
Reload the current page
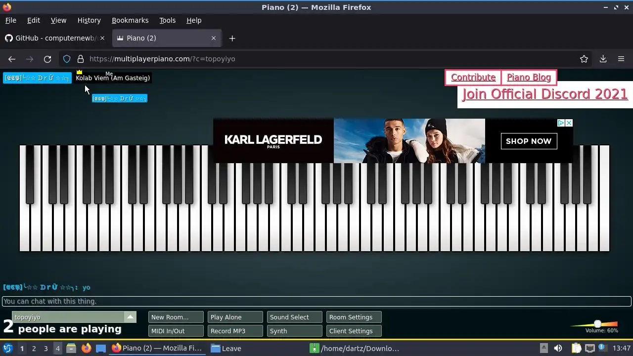click(47, 59)
